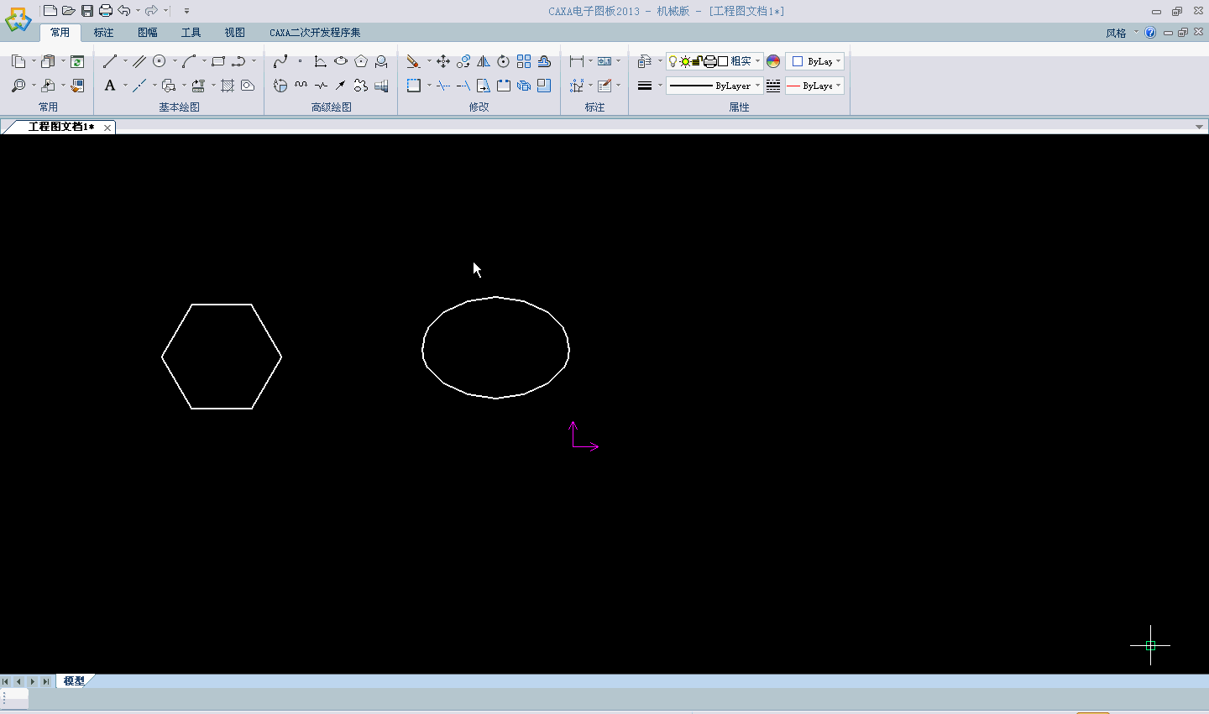The height and width of the screenshot is (714, 1209).
Task: Click the Mirror tool in modify group
Action: [484, 61]
